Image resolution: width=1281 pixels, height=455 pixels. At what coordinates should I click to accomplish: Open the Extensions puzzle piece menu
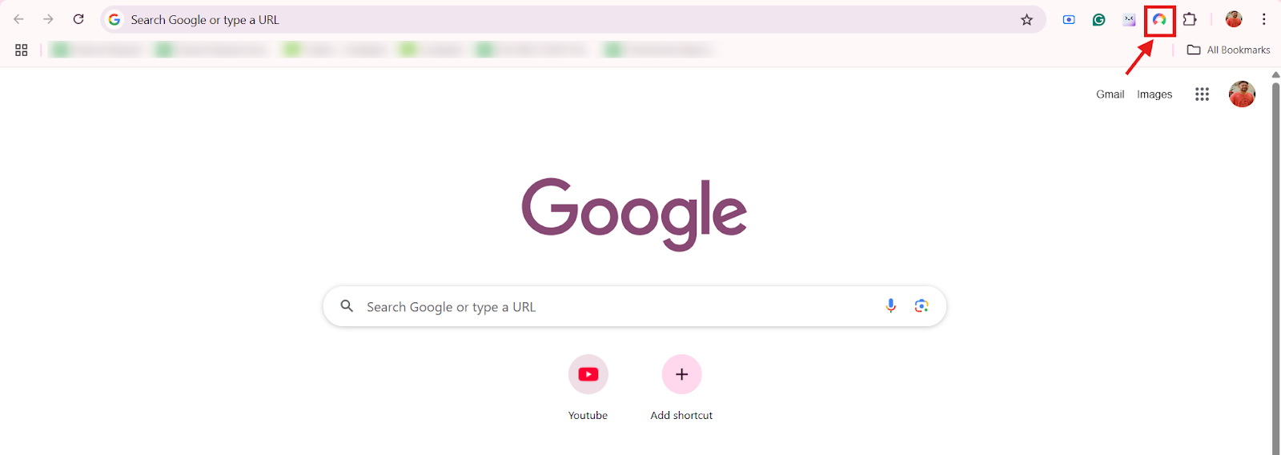(1190, 20)
